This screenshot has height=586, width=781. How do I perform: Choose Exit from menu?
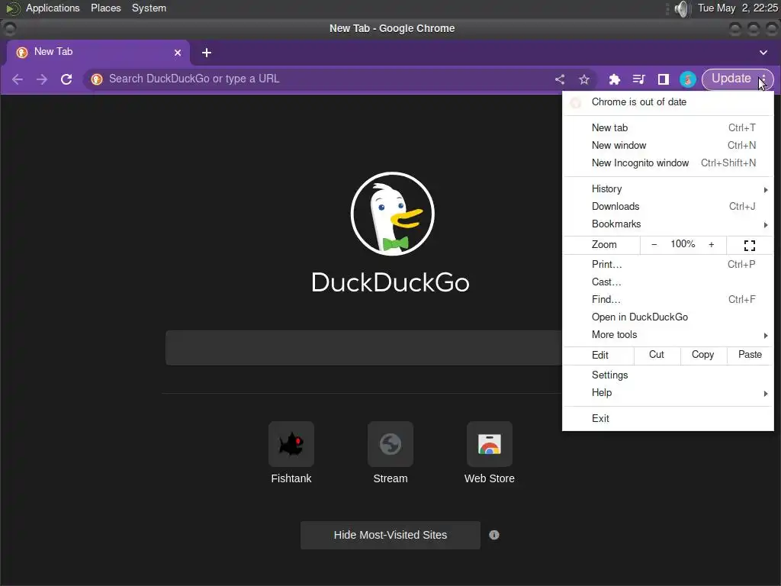[x=668, y=419]
